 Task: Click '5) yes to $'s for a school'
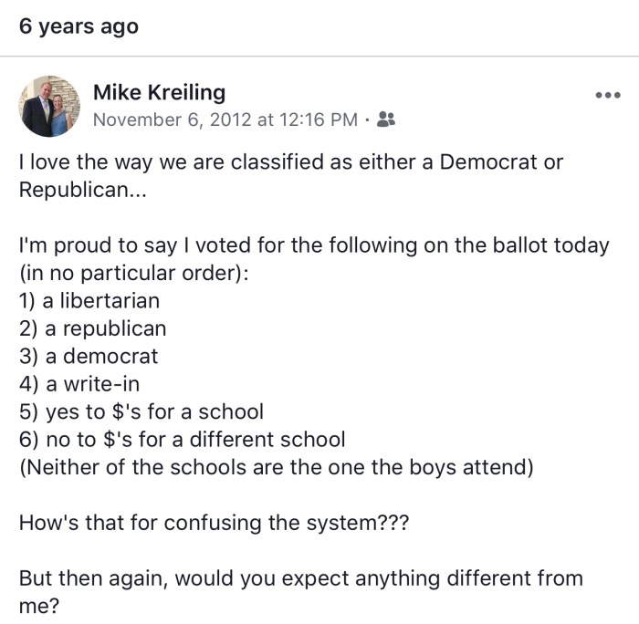coord(141,411)
